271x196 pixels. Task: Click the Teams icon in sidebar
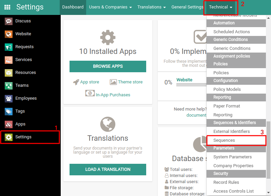8,85
